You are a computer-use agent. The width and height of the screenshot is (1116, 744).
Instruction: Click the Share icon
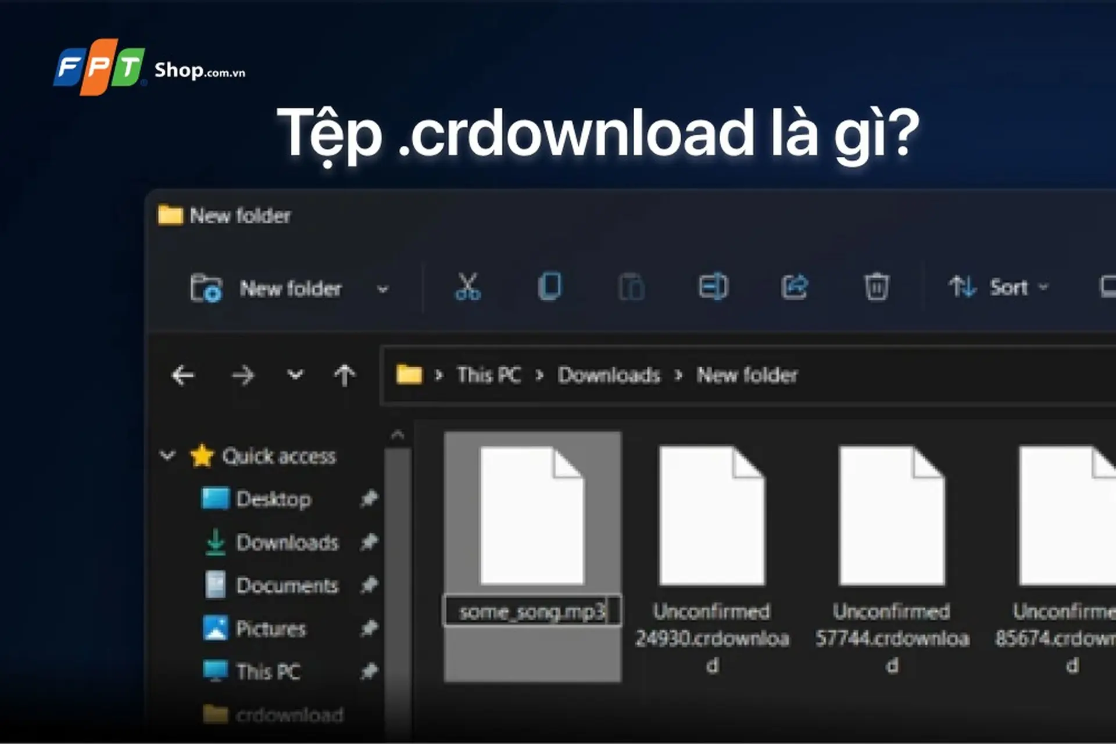796,286
